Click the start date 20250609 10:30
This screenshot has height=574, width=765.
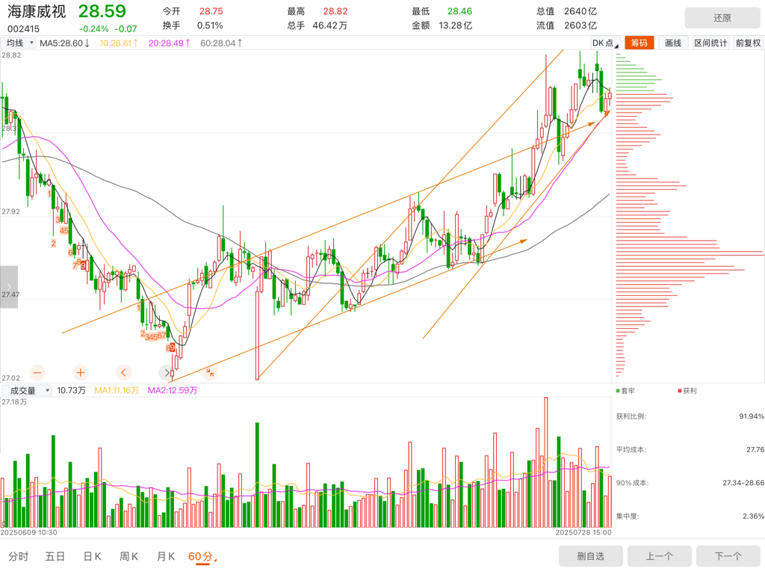pos(29,532)
